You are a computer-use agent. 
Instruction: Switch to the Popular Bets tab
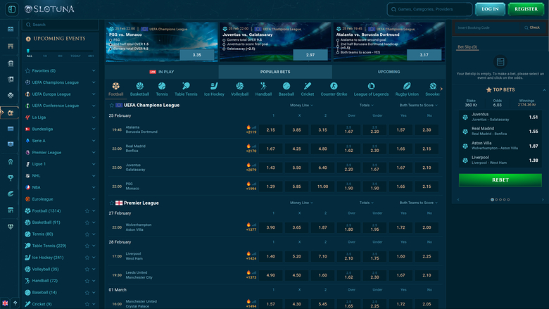point(275,72)
